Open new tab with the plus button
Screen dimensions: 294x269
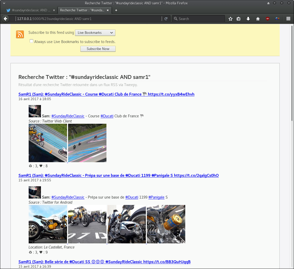[x=116, y=10]
